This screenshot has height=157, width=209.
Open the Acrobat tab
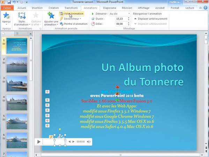pyautogui.click(x=160, y=8)
